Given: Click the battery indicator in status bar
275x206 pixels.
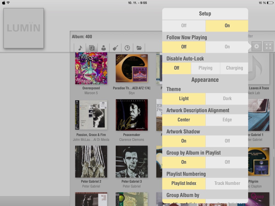Looking at the screenshot, I should [270, 3].
